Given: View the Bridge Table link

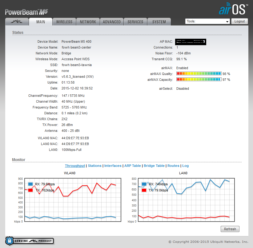Looking at the screenshot, I should tap(154, 166).
